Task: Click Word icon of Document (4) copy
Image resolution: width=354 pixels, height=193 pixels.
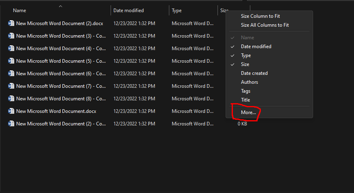Action: (11, 48)
